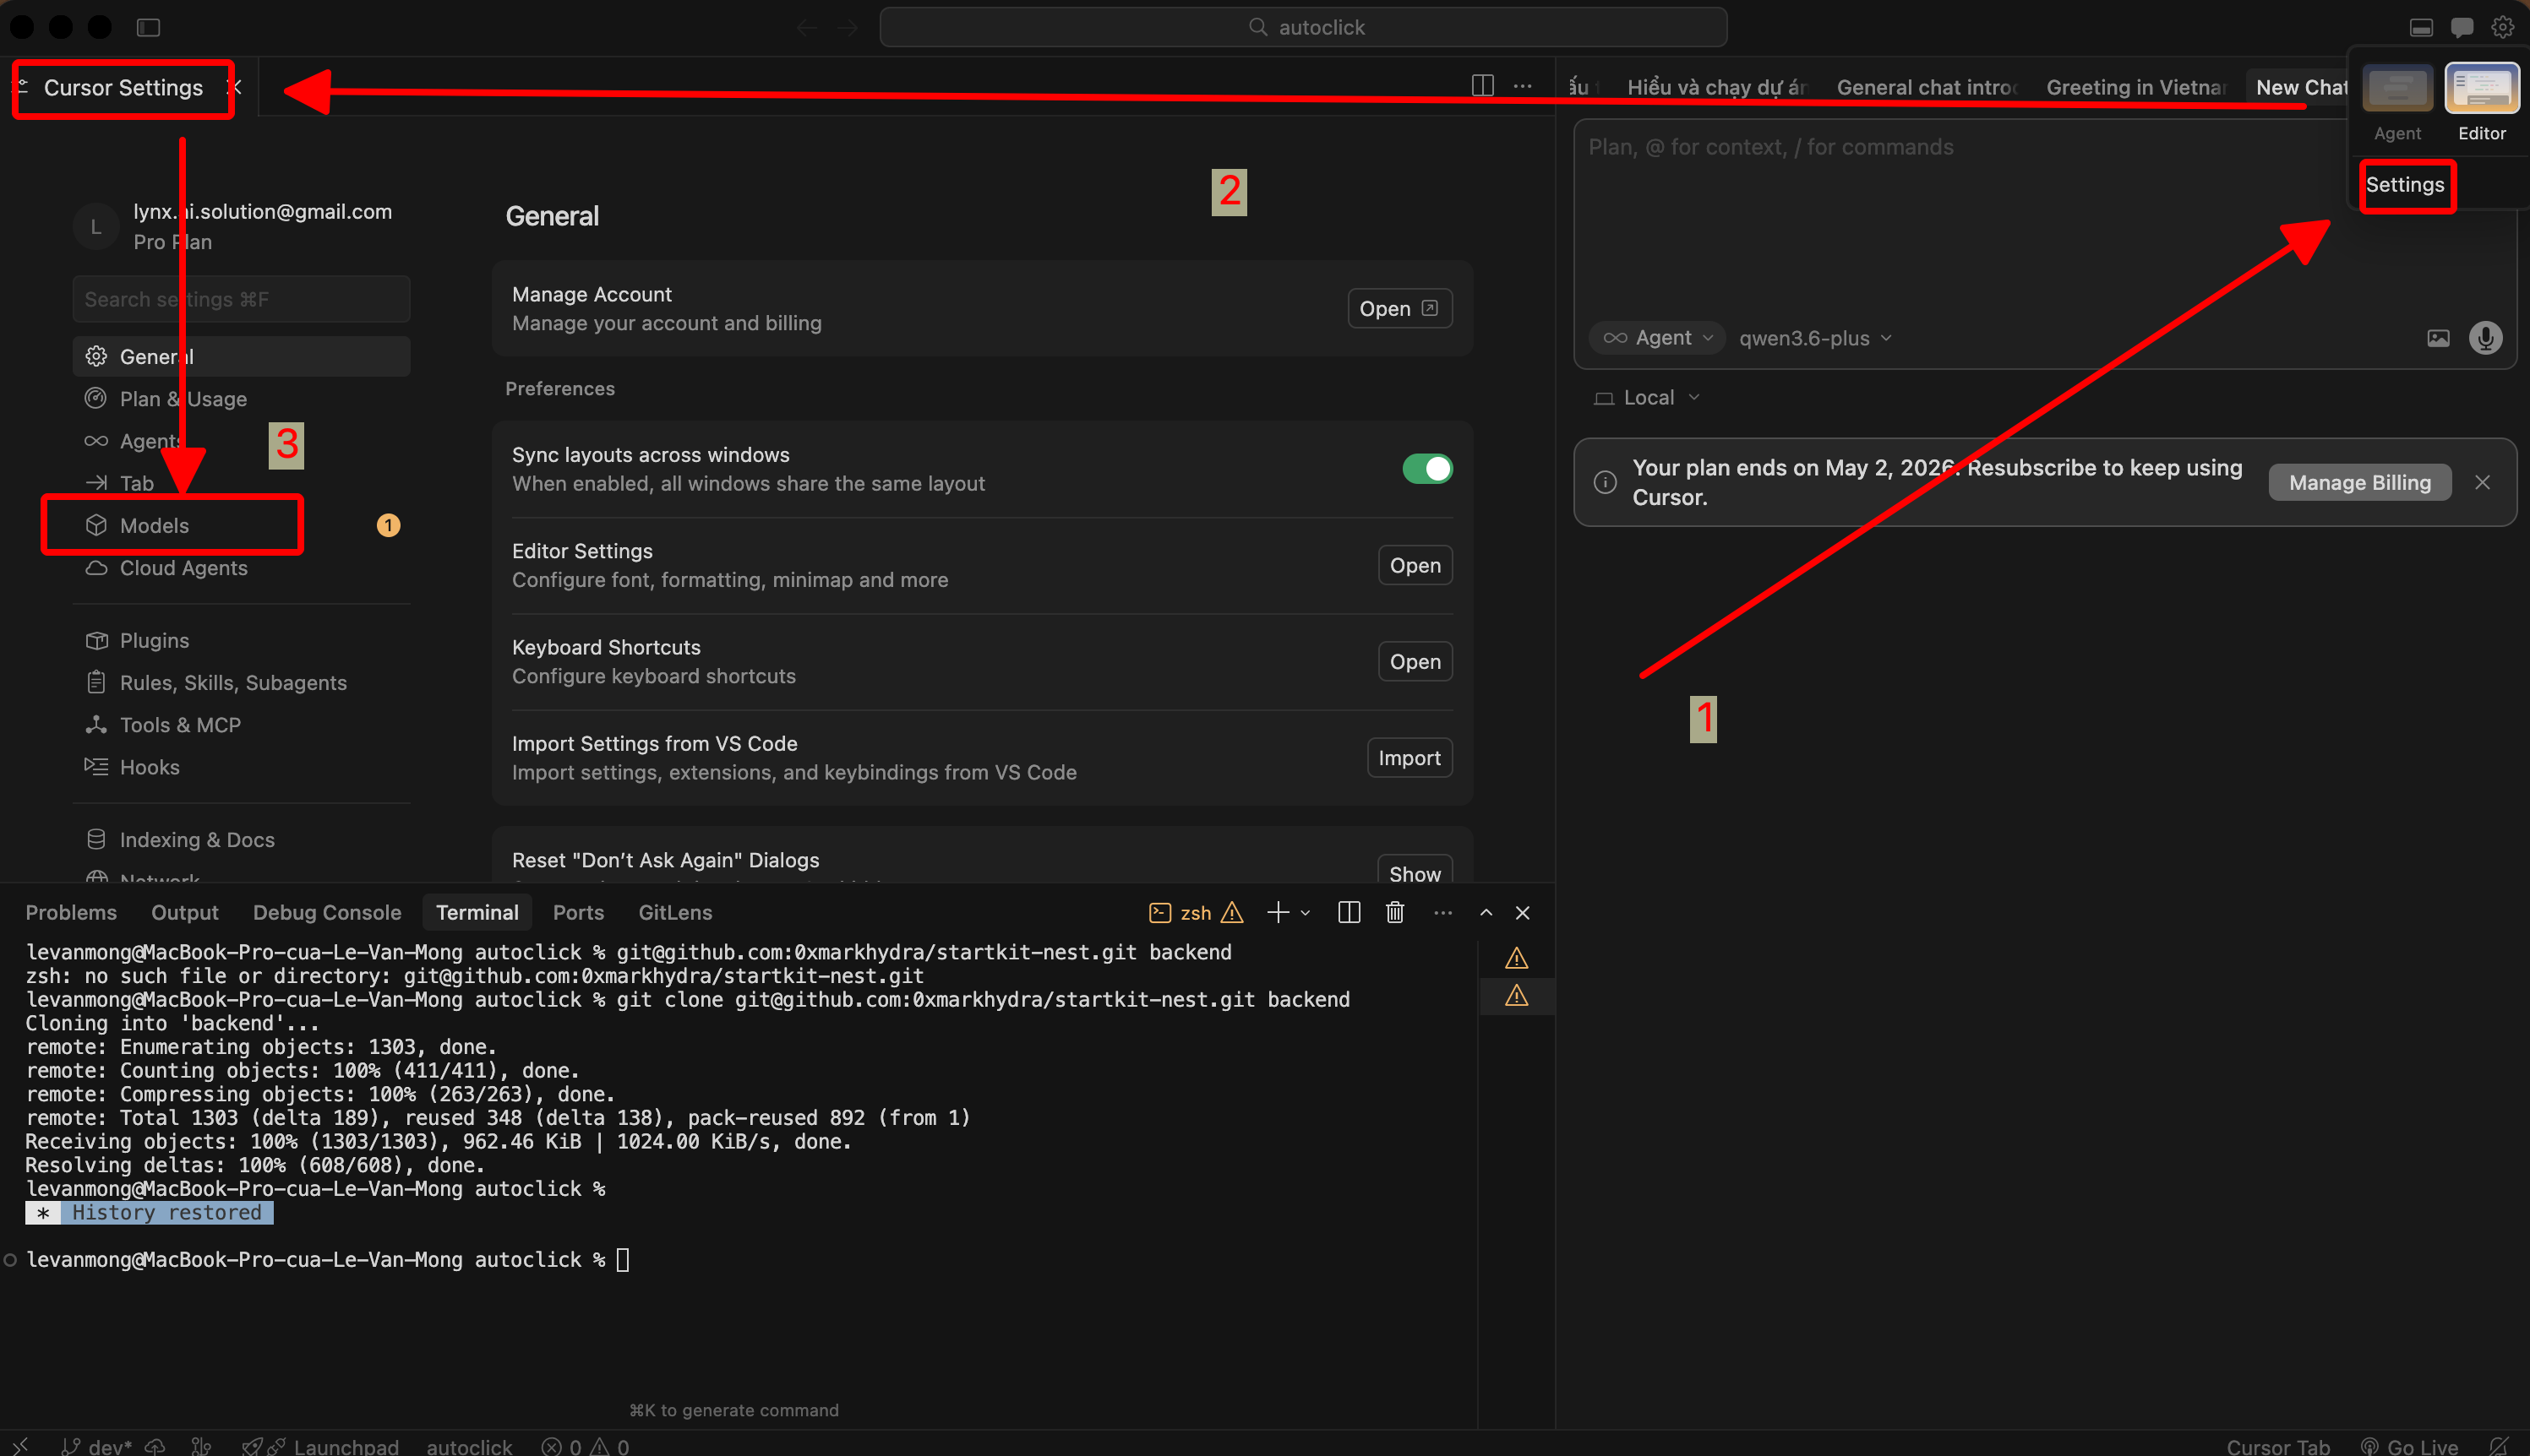Open the Local environment dropdown
The image size is (2530, 1456).
tap(1647, 397)
